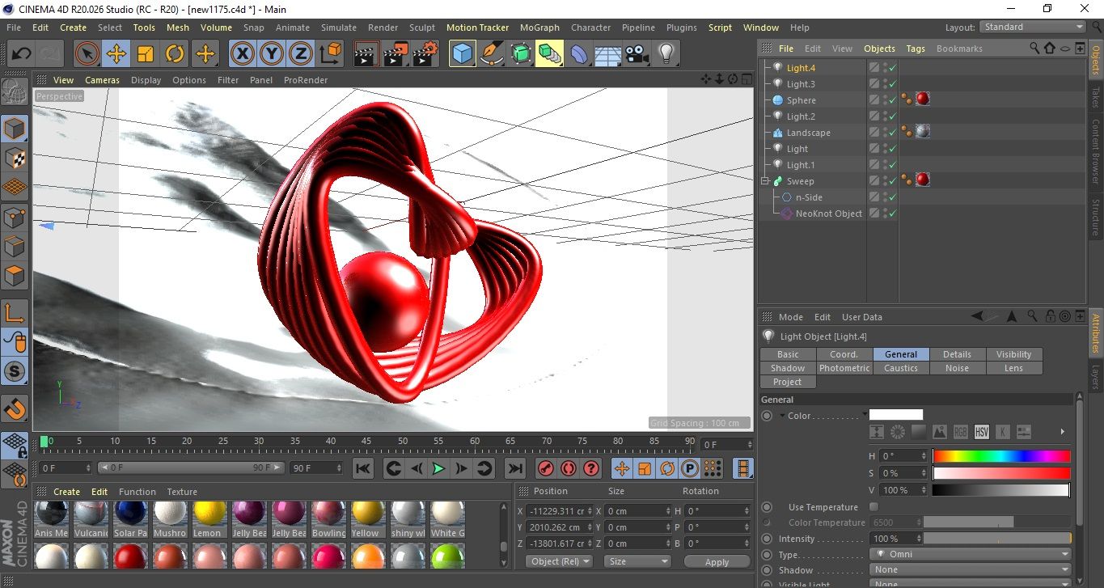Open the Layout Standard dropdown
This screenshot has width=1104, height=588.
pos(1033,27)
